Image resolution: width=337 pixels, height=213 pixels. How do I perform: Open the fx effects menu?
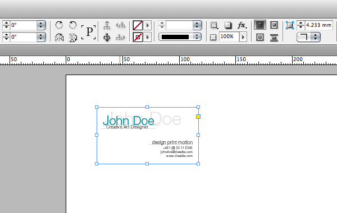click(242, 25)
